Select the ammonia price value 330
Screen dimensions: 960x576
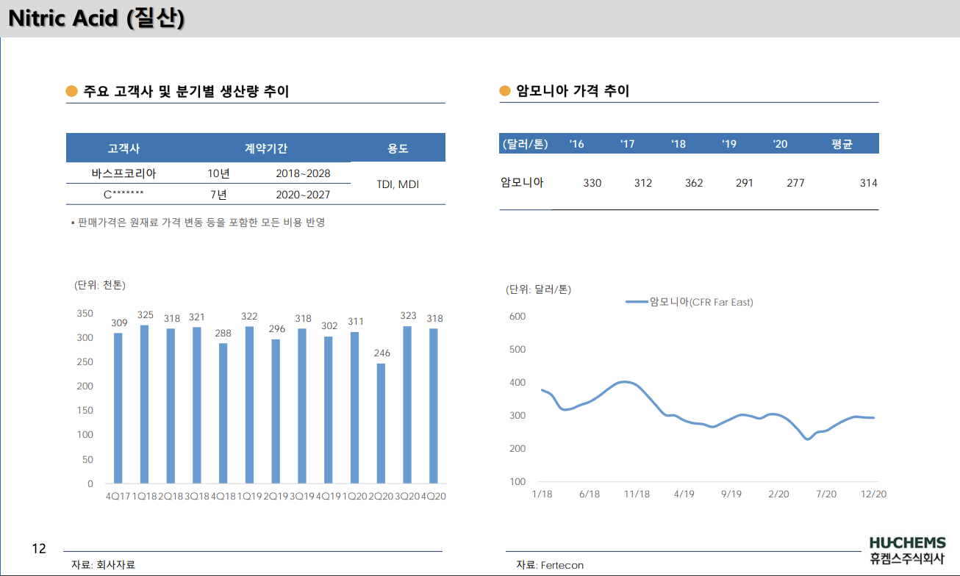click(x=592, y=183)
